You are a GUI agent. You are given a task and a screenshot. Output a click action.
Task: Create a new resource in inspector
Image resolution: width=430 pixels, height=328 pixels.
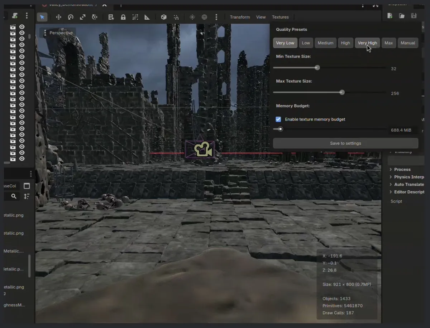pos(390,16)
